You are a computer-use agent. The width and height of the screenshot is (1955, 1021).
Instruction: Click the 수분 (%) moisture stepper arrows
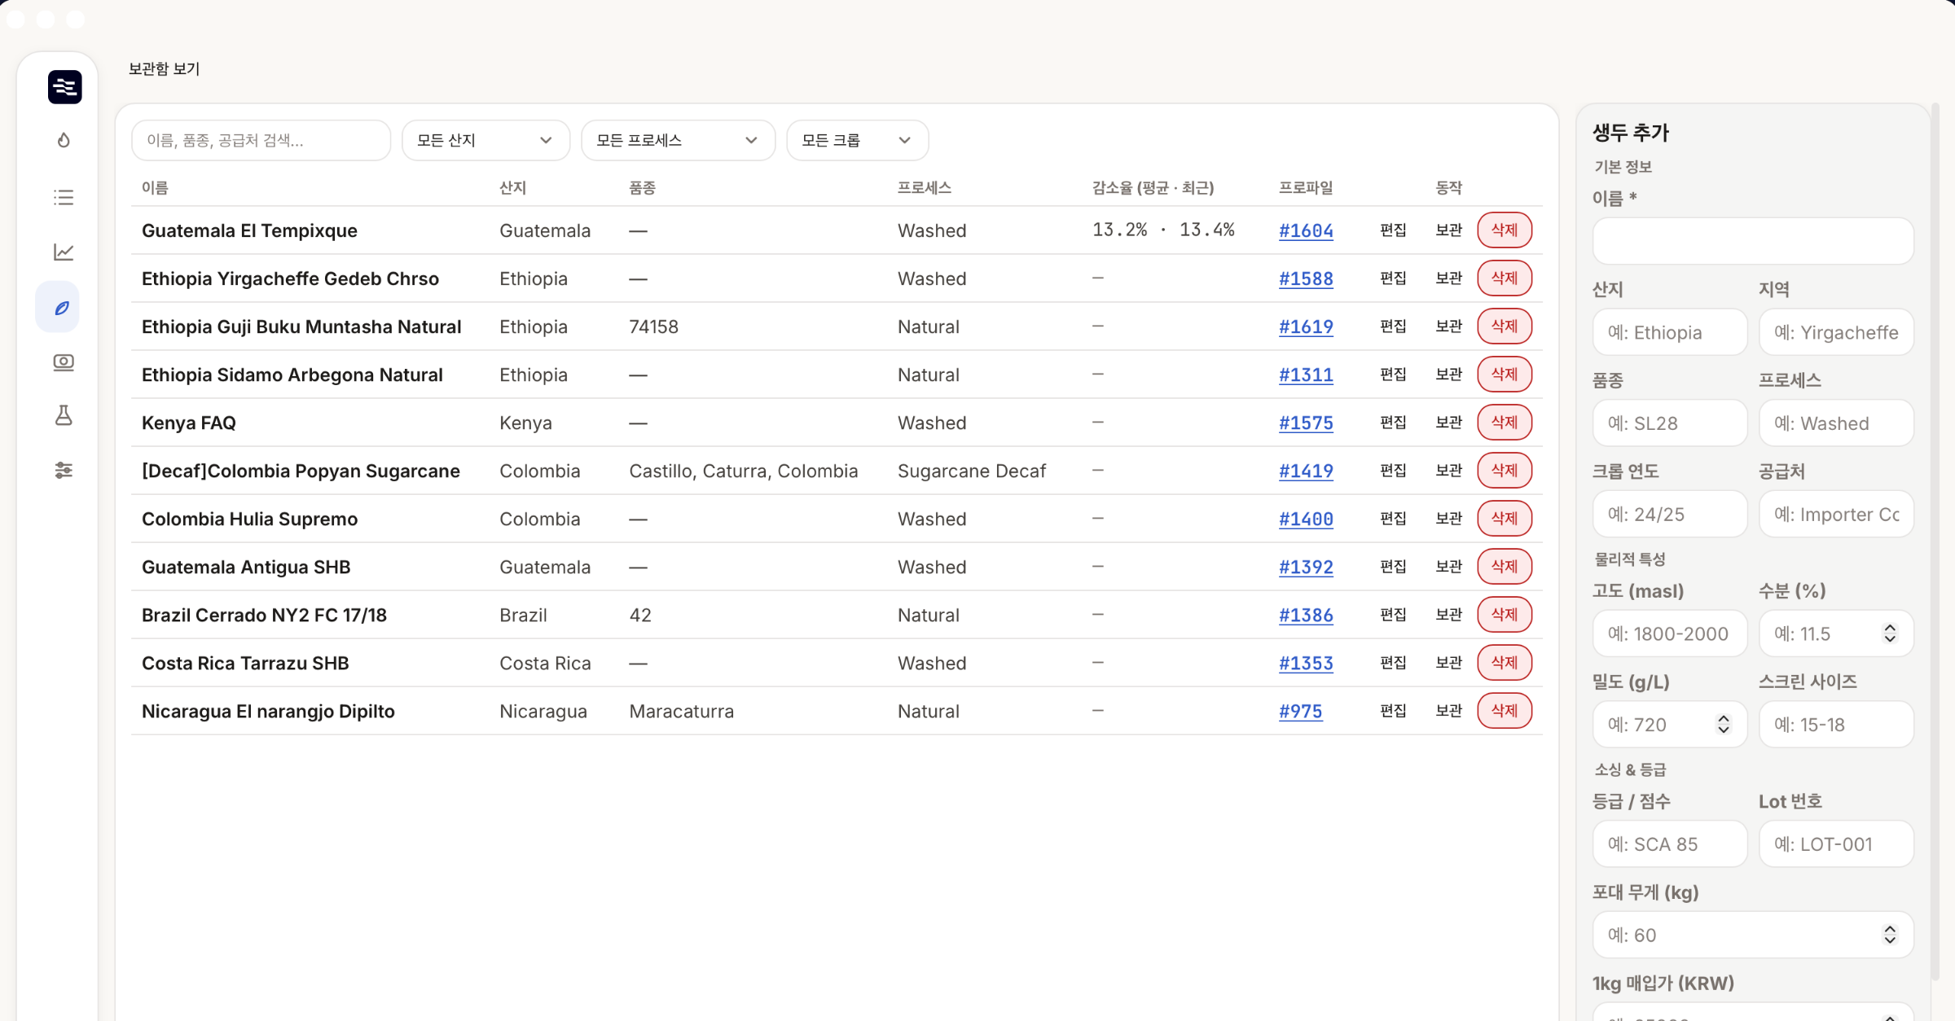pyautogui.click(x=1890, y=633)
